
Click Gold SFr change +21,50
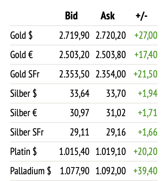click(145, 74)
